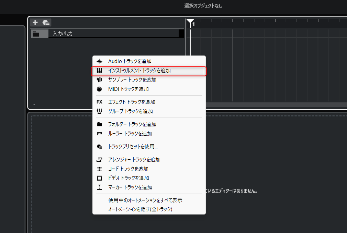Choose コード トラックを追加
The height and width of the screenshot is (233, 347).
pos(149,169)
